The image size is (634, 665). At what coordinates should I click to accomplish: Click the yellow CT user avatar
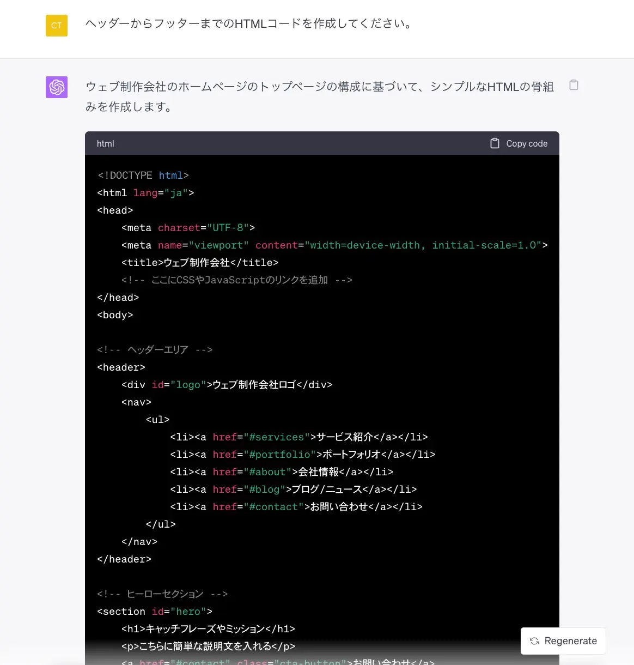[56, 25]
